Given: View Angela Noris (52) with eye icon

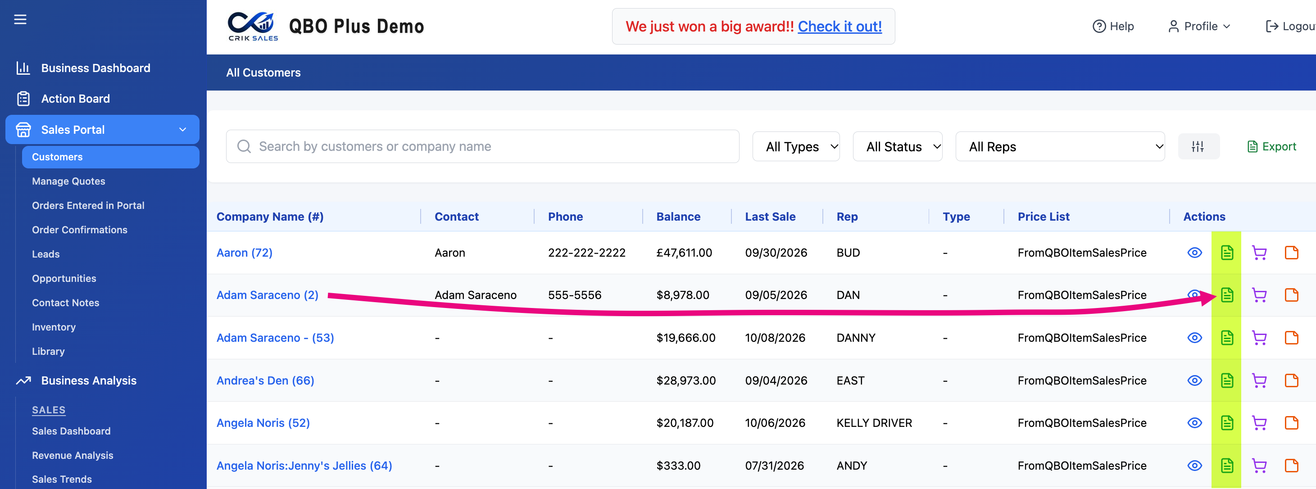Looking at the screenshot, I should click(1194, 422).
